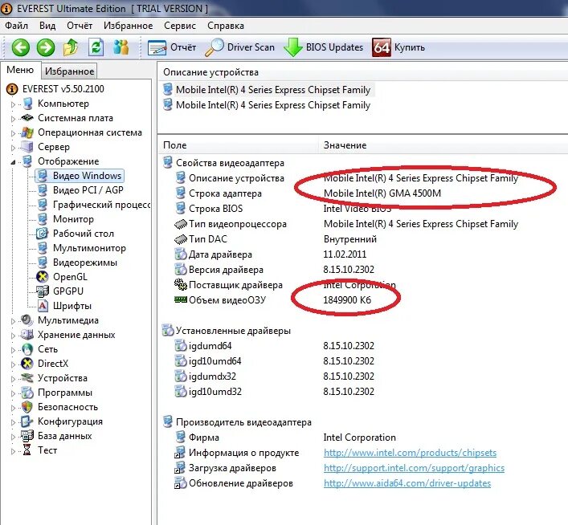Open the intel.com/products/chipsets link

point(410,453)
